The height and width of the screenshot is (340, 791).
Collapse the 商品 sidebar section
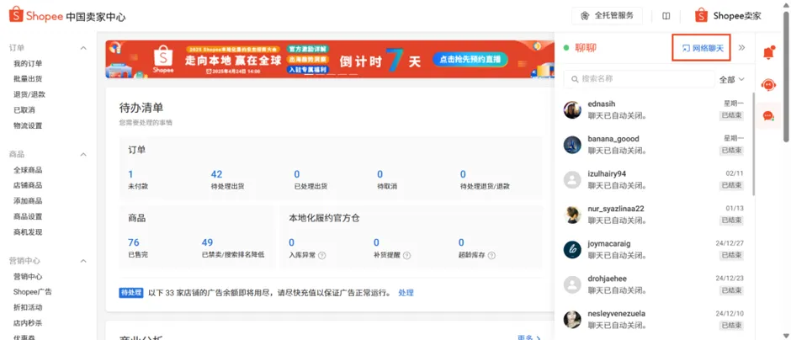pyautogui.click(x=84, y=154)
